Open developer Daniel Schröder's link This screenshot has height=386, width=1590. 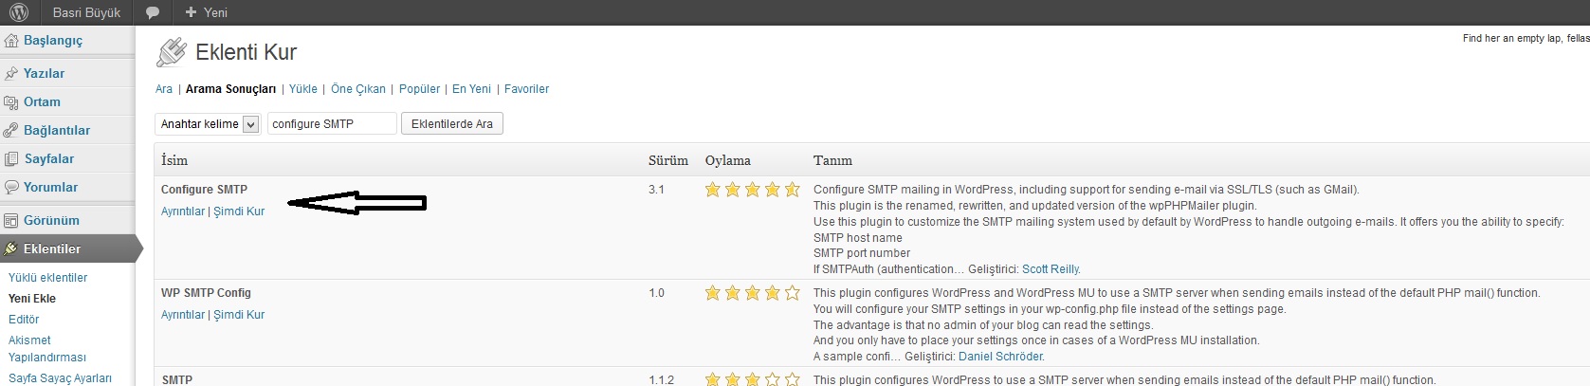point(1000,357)
